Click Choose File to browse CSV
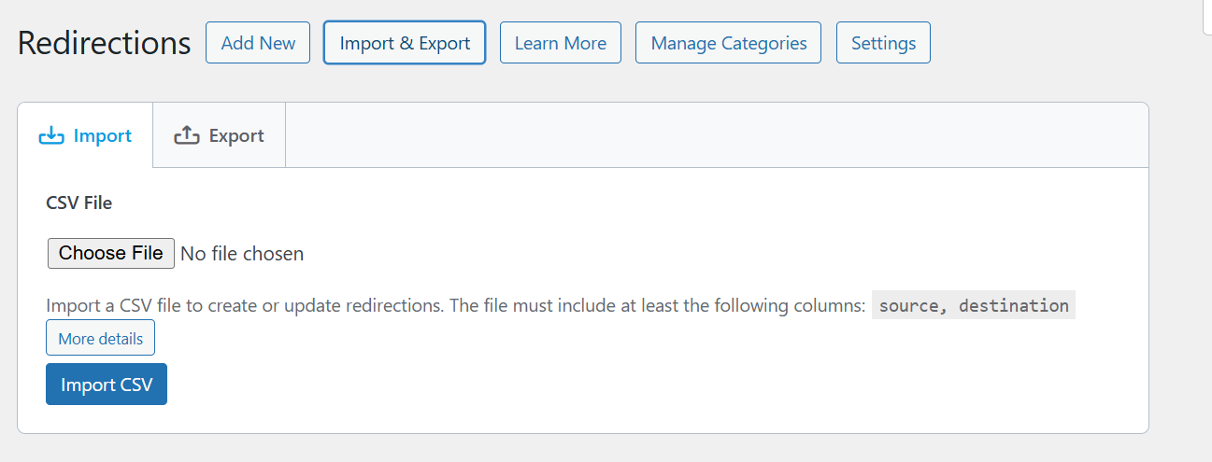The image size is (1212, 462). (x=110, y=253)
